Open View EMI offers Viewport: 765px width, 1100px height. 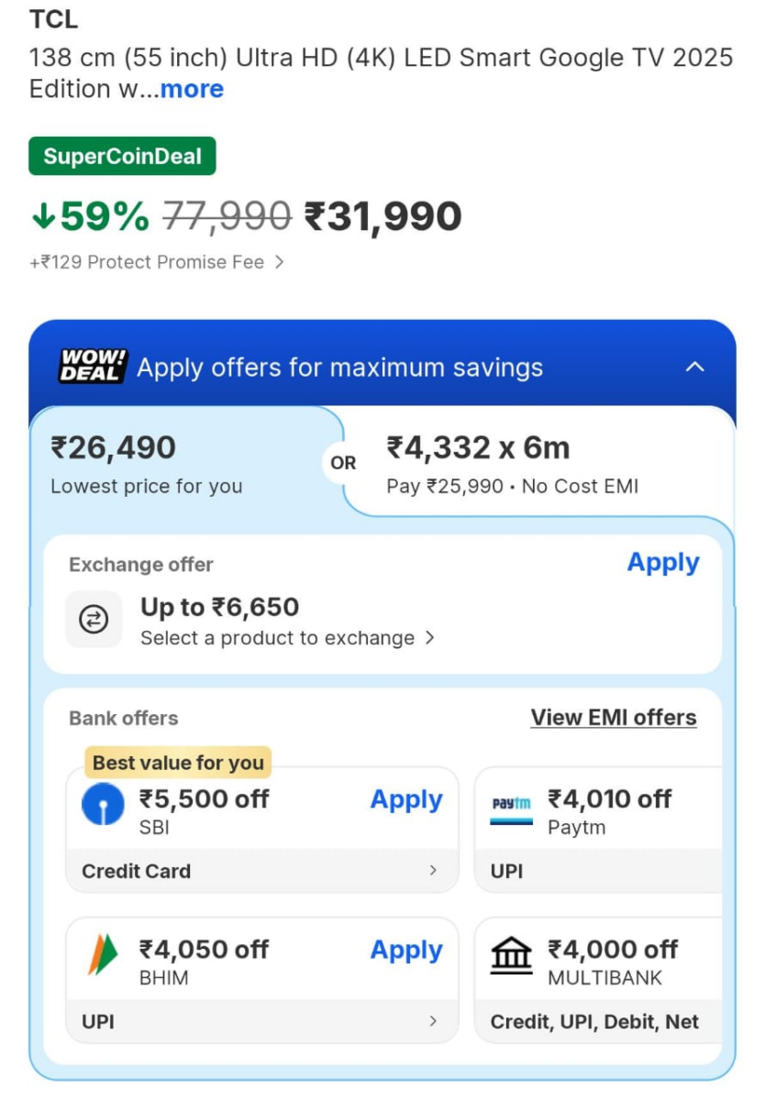pyautogui.click(x=614, y=718)
